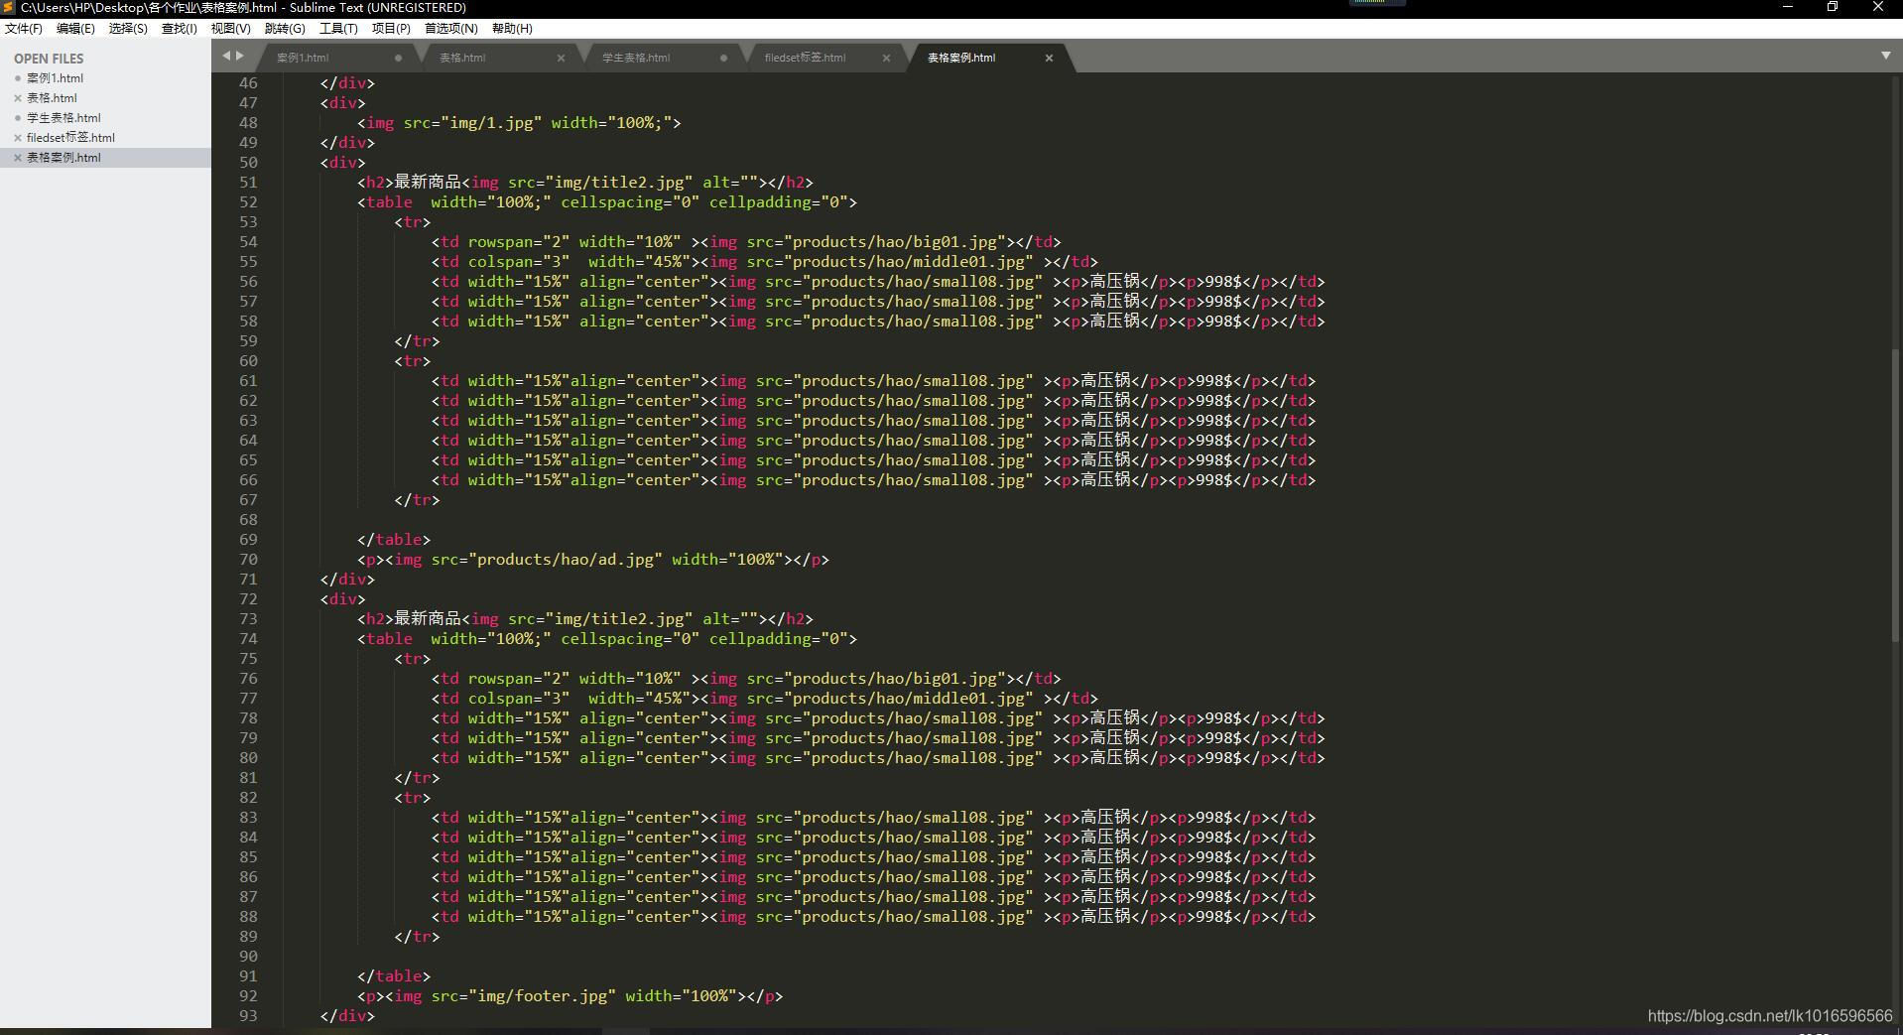Click closing table tag on line 91
Image resolution: width=1903 pixels, height=1035 pixels.
[x=394, y=976]
